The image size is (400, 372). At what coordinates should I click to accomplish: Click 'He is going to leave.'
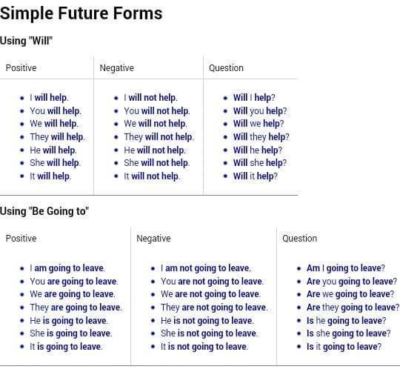tap(69, 321)
